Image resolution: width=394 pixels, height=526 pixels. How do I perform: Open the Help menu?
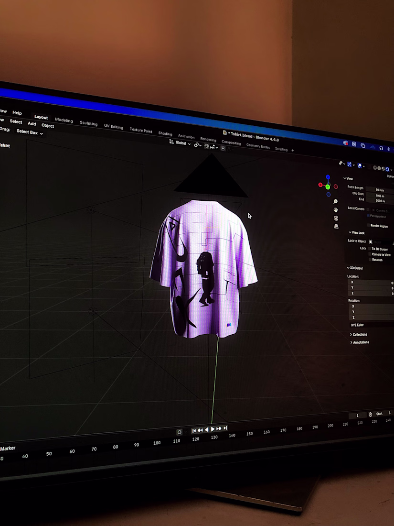[17, 113]
